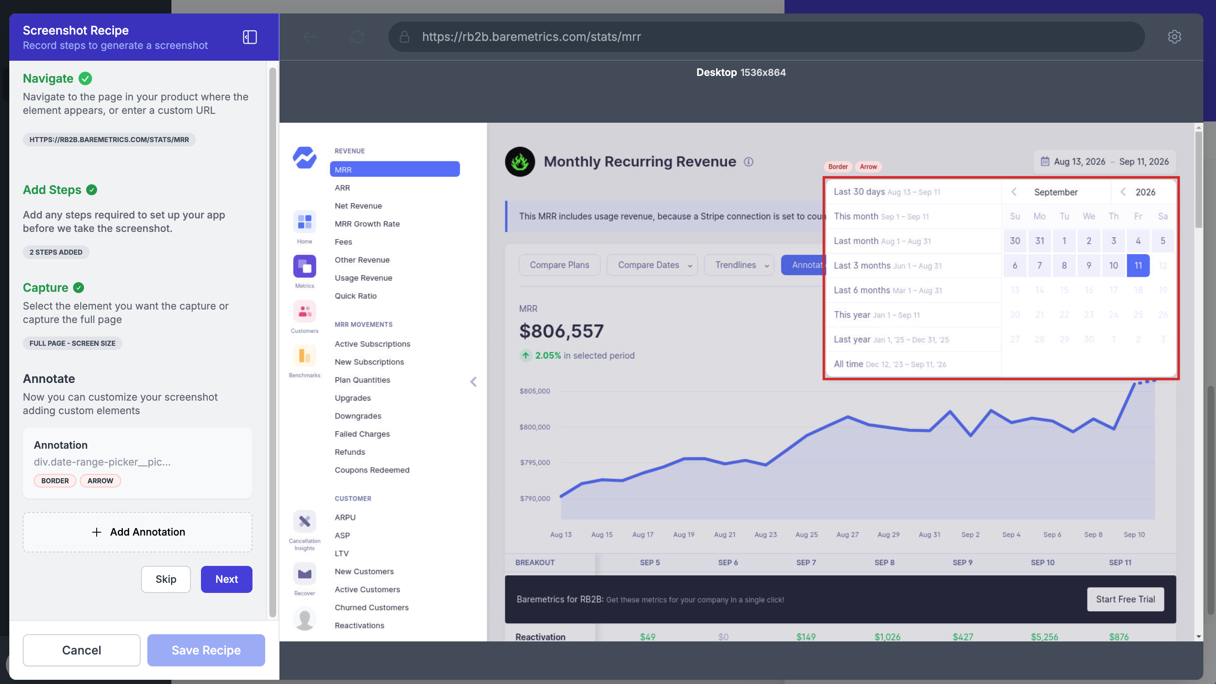Click the info icon beside Monthly Recurring Revenue

pos(749,162)
